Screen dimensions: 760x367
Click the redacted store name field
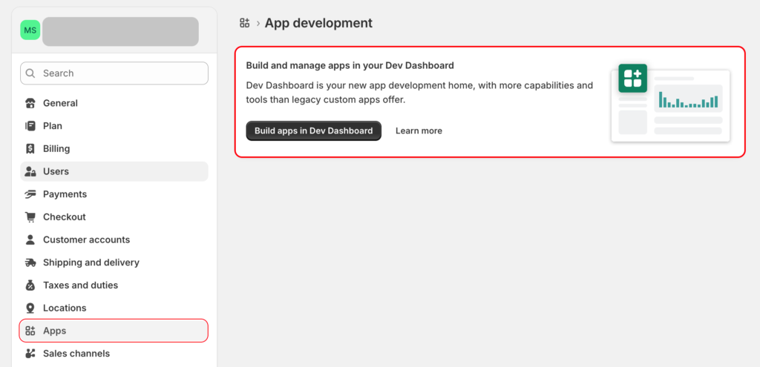click(121, 31)
